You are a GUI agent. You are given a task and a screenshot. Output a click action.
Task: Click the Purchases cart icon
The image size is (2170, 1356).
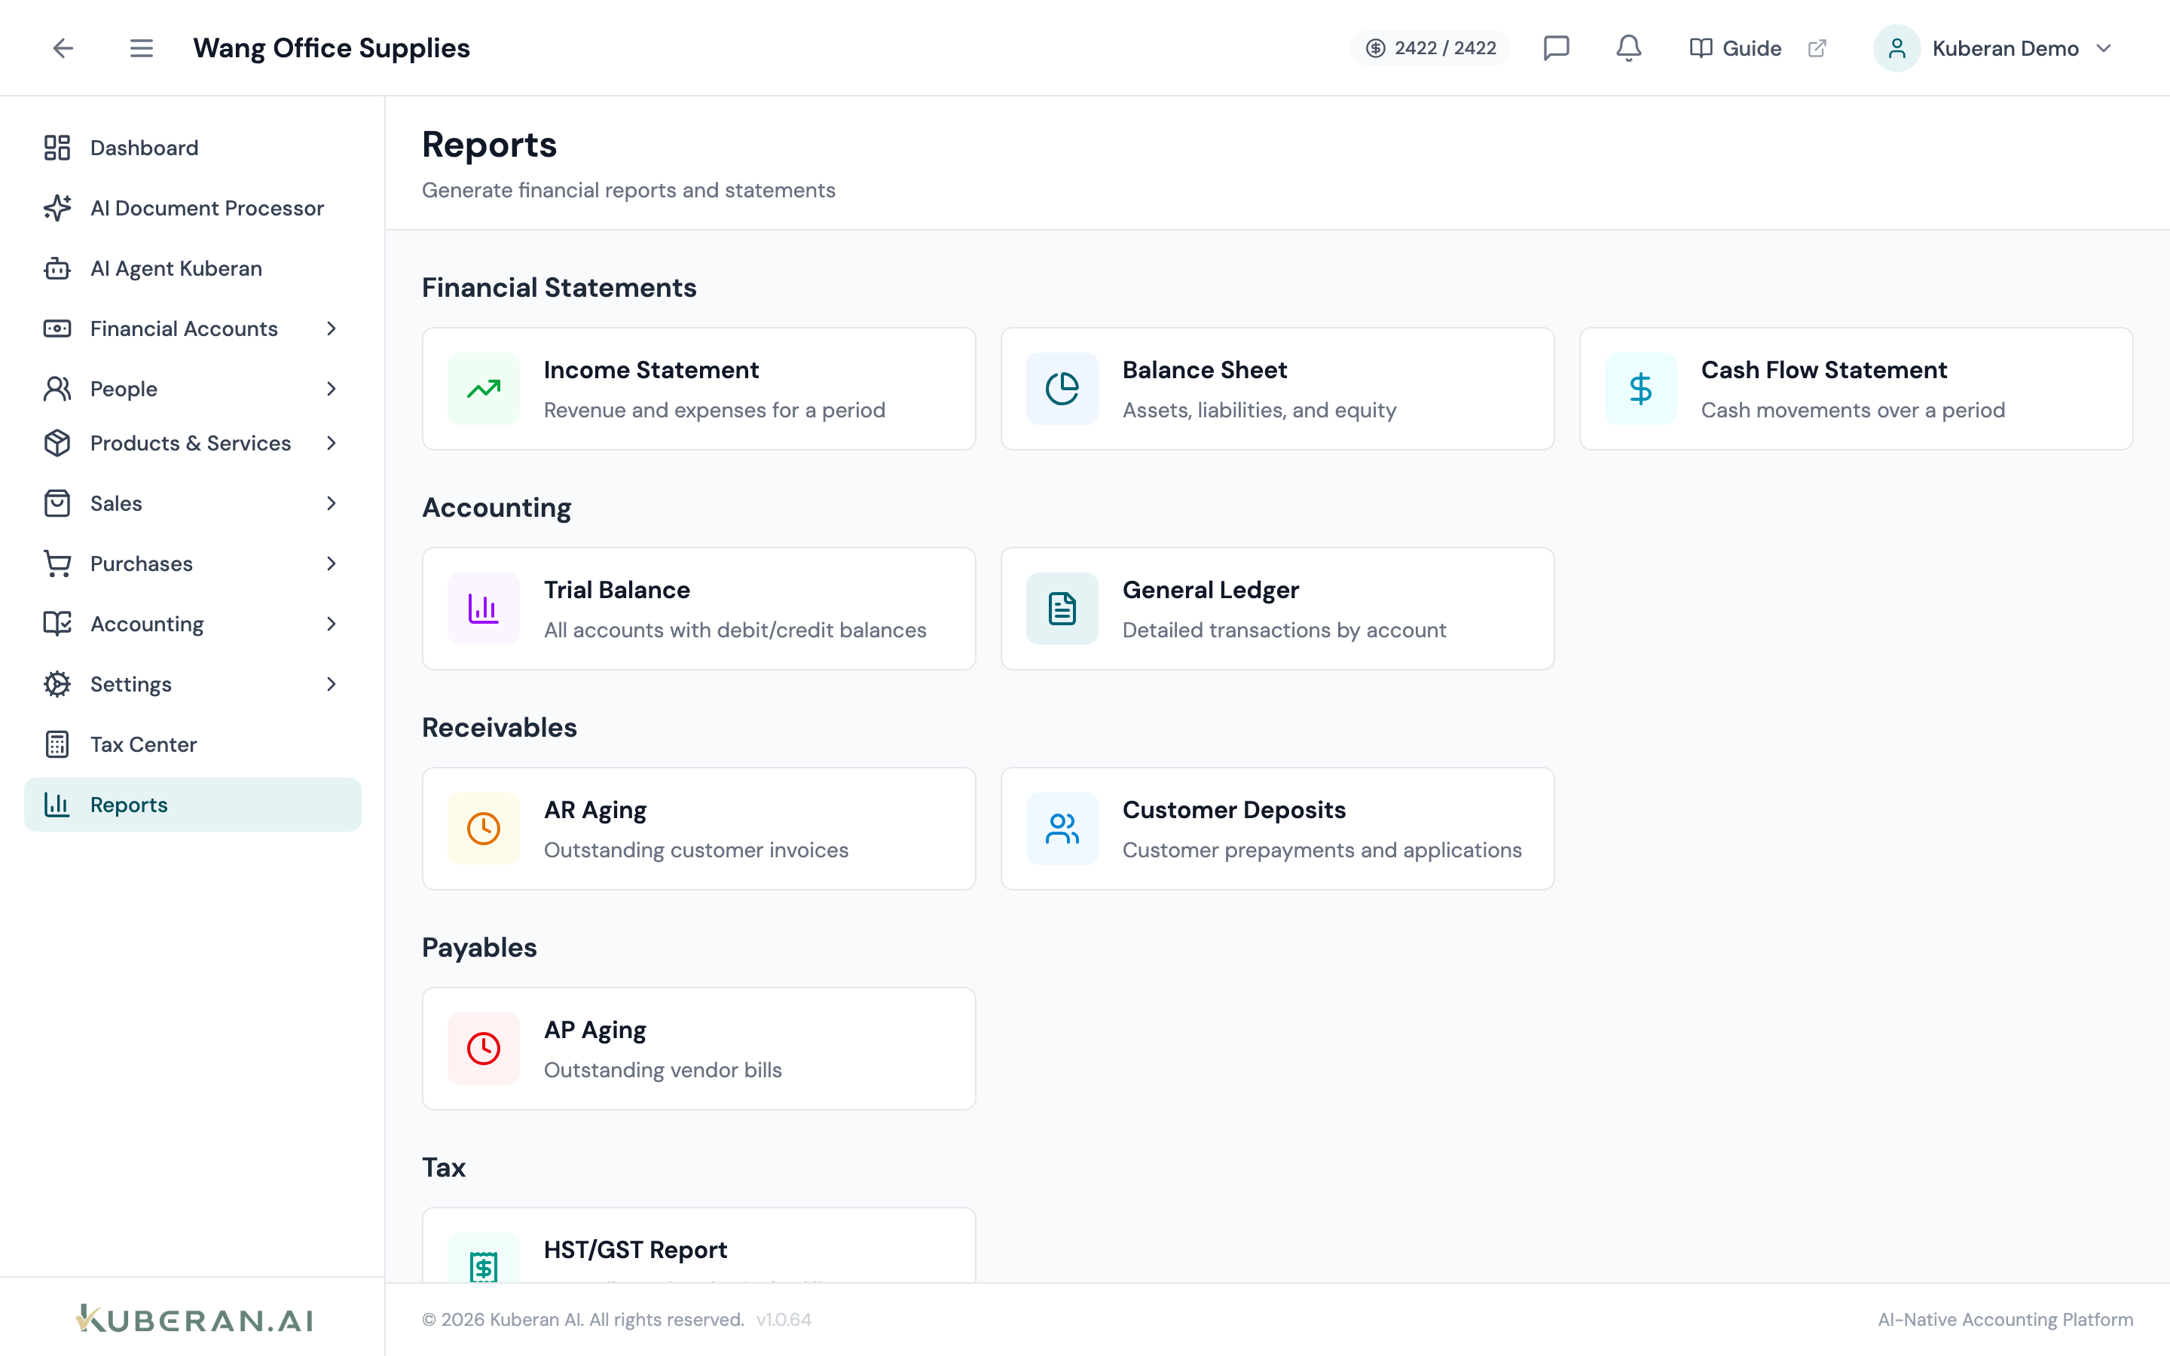tap(57, 563)
